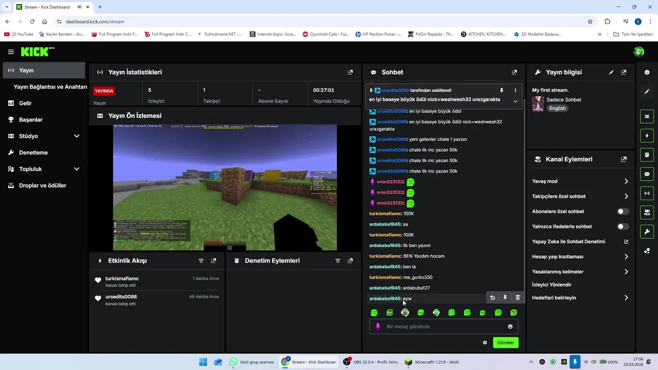
Task: Click the Sadece Sohbet category thumbnail
Action: click(x=538, y=104)
